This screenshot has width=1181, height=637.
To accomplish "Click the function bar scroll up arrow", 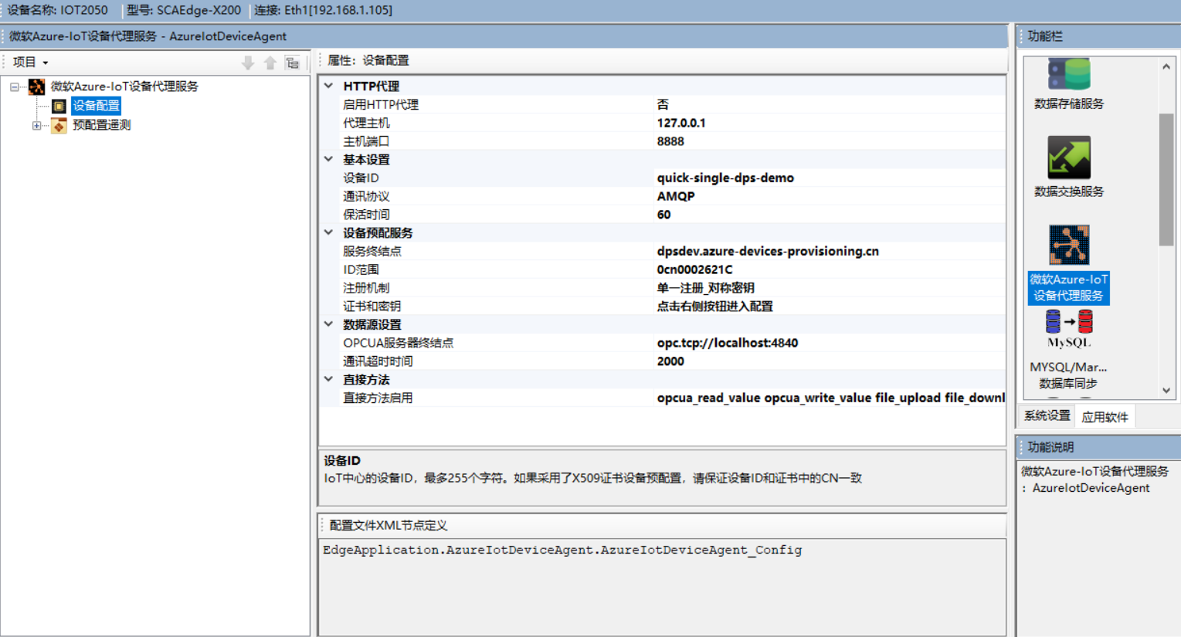I will (x=1166, y=66).
